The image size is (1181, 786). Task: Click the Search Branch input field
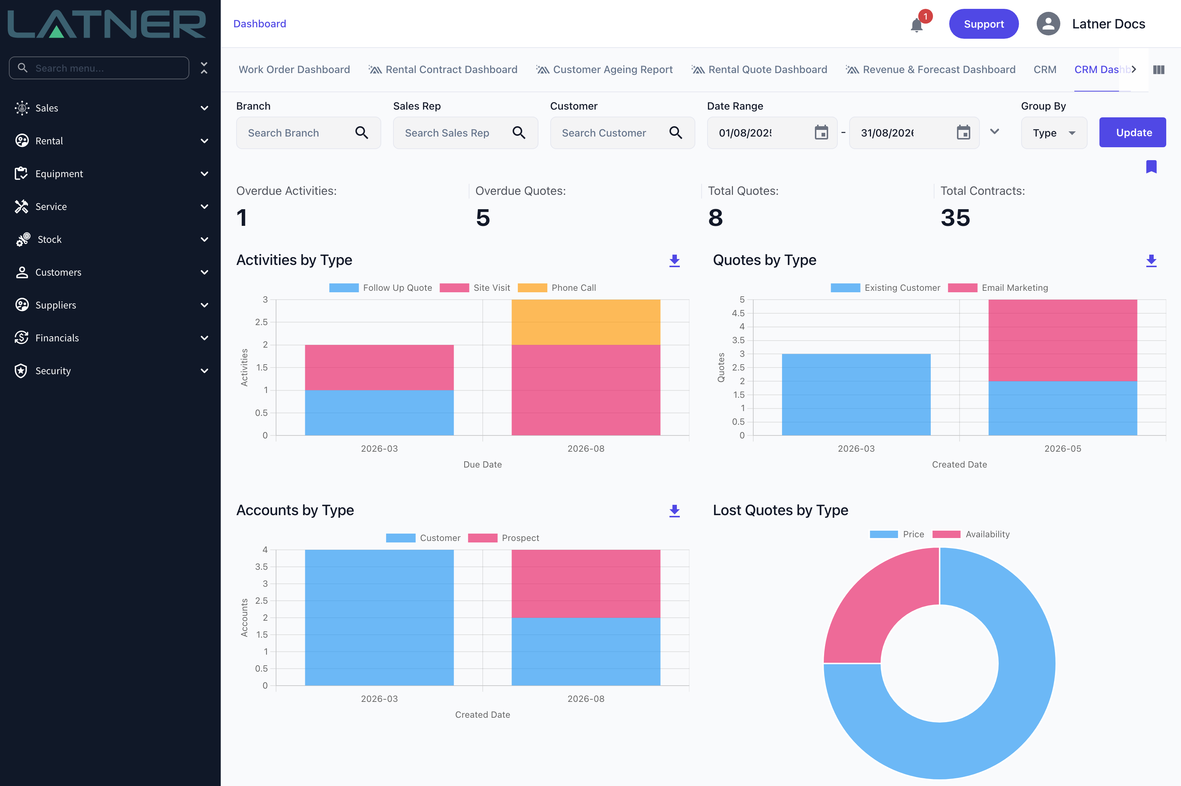coord(308,133)
